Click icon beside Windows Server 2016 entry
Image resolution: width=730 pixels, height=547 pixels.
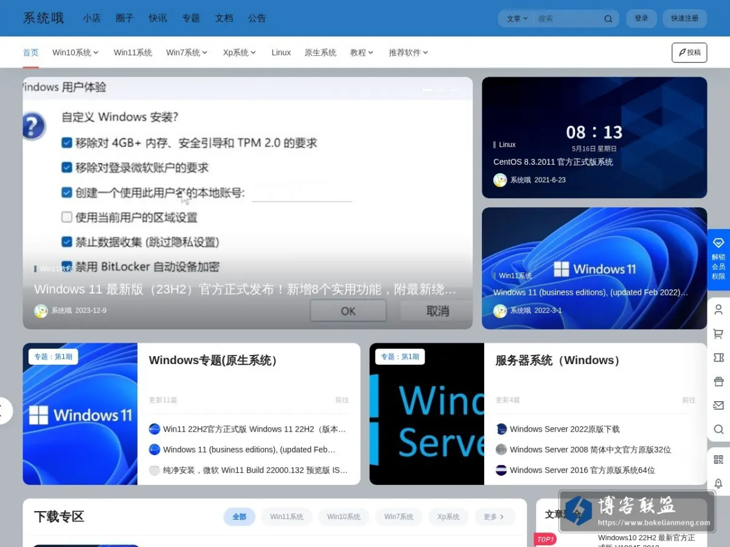501,470
